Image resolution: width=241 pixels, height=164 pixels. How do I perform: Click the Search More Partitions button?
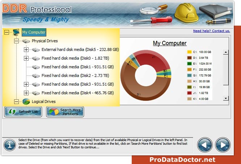click(65, 112)
